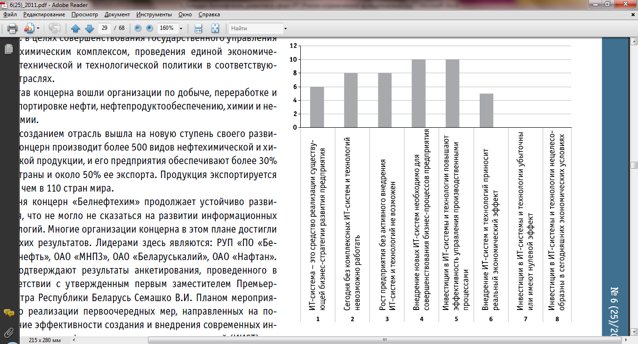Go to previous page with up arrow
This screenshot has width=638, height=344.
pos(76,28)
